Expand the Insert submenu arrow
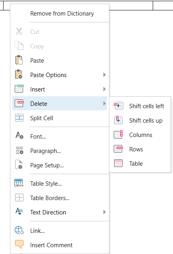 pos(105,89)
